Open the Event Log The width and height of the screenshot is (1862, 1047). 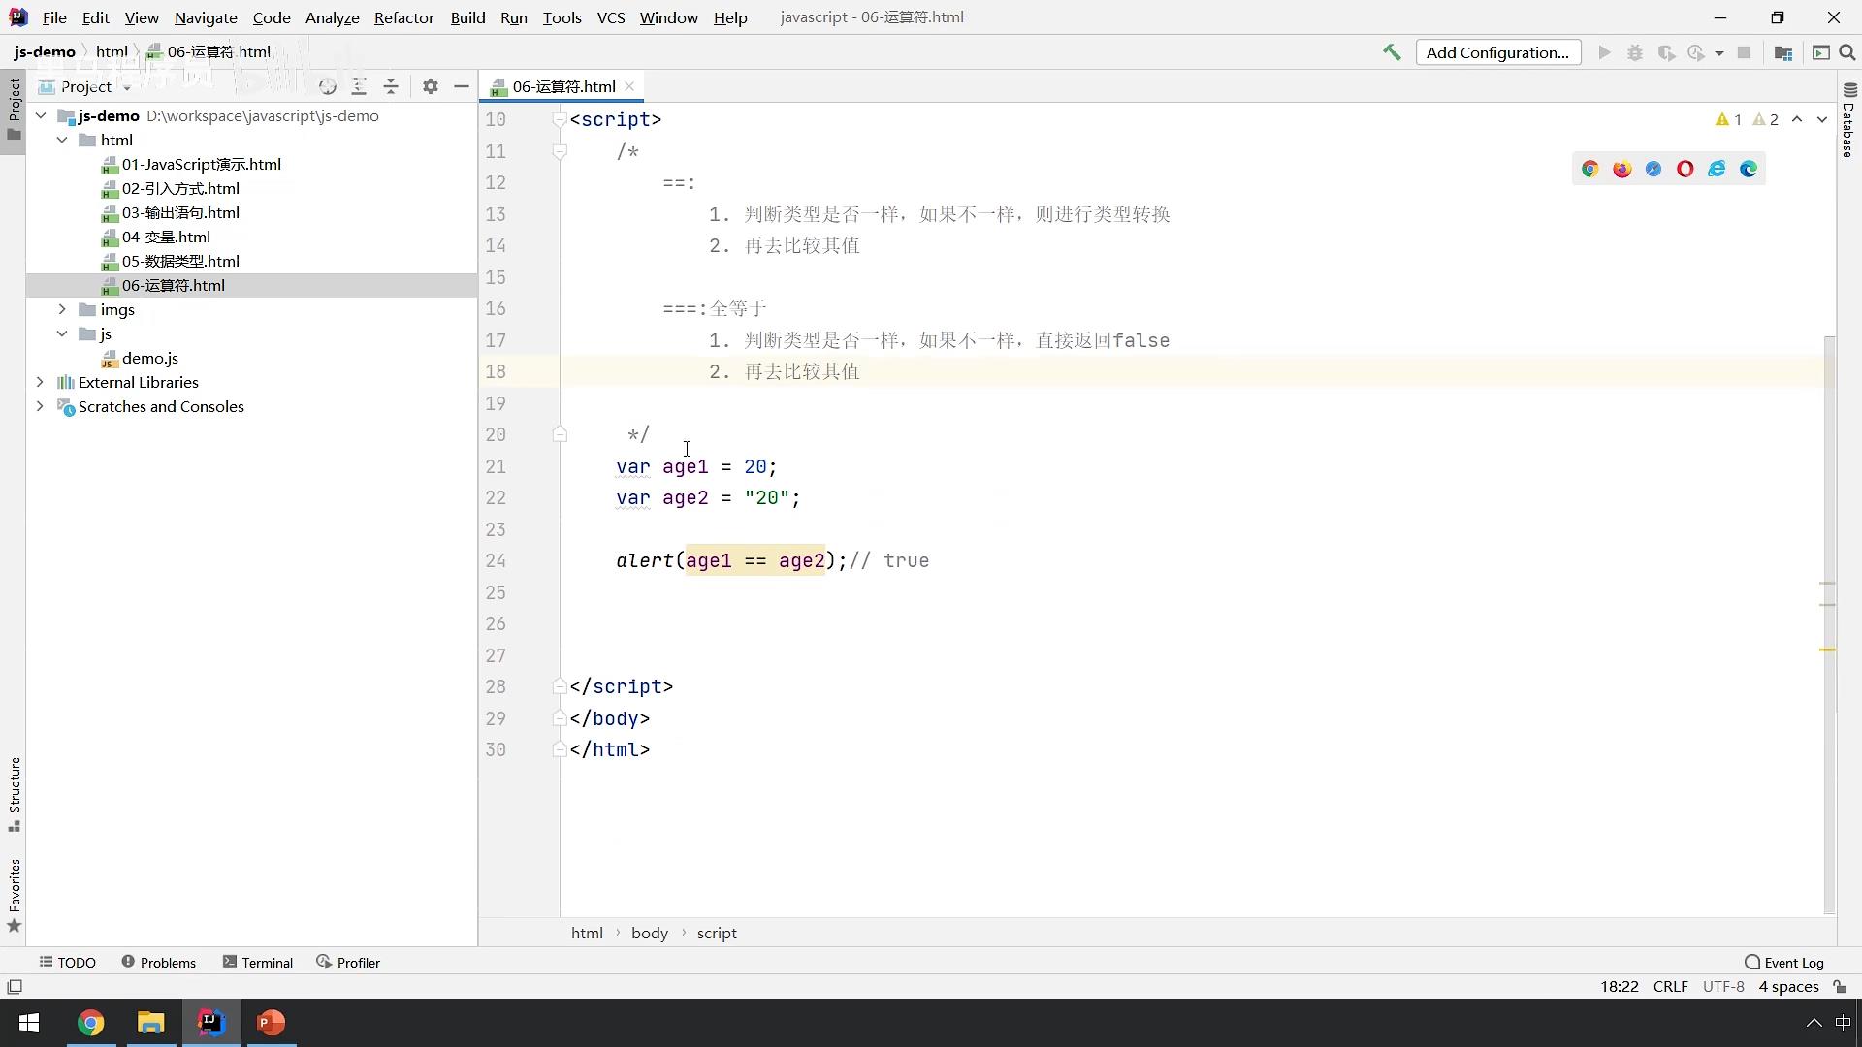[x=1784, y=962]
